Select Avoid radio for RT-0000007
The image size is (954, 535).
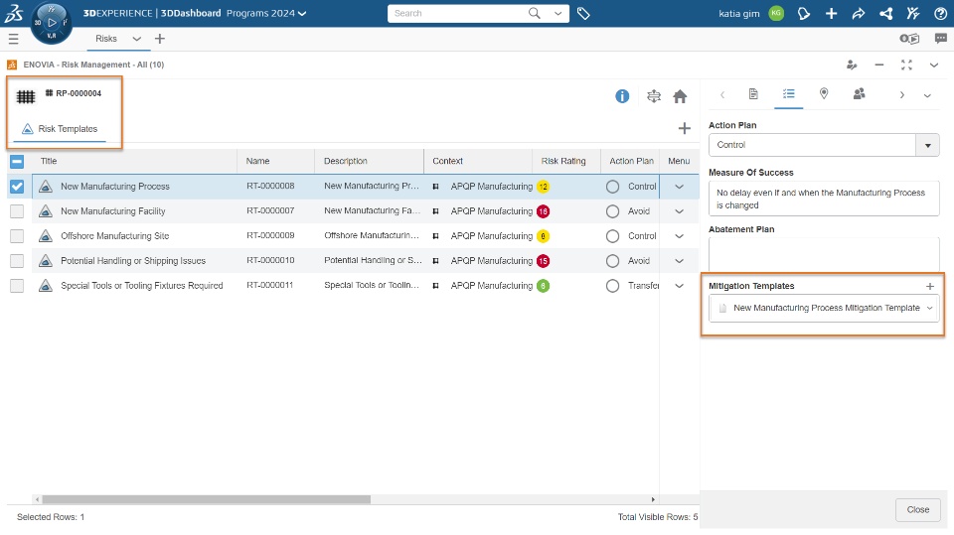pos(613,211)
